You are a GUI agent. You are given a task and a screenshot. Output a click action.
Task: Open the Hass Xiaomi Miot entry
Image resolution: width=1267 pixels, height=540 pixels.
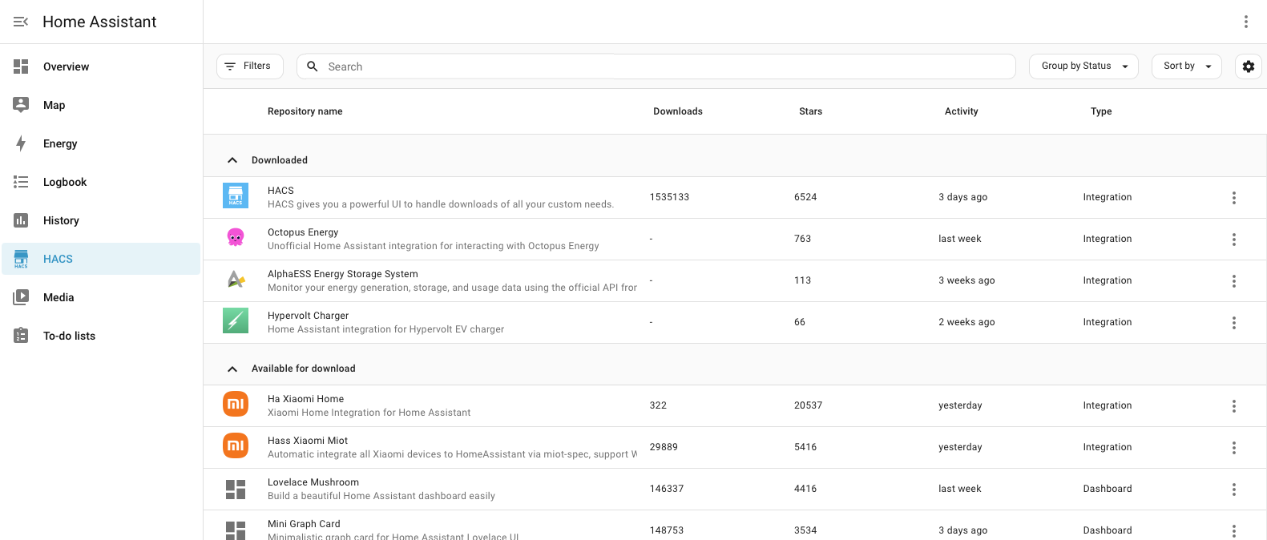click(735, 448)
